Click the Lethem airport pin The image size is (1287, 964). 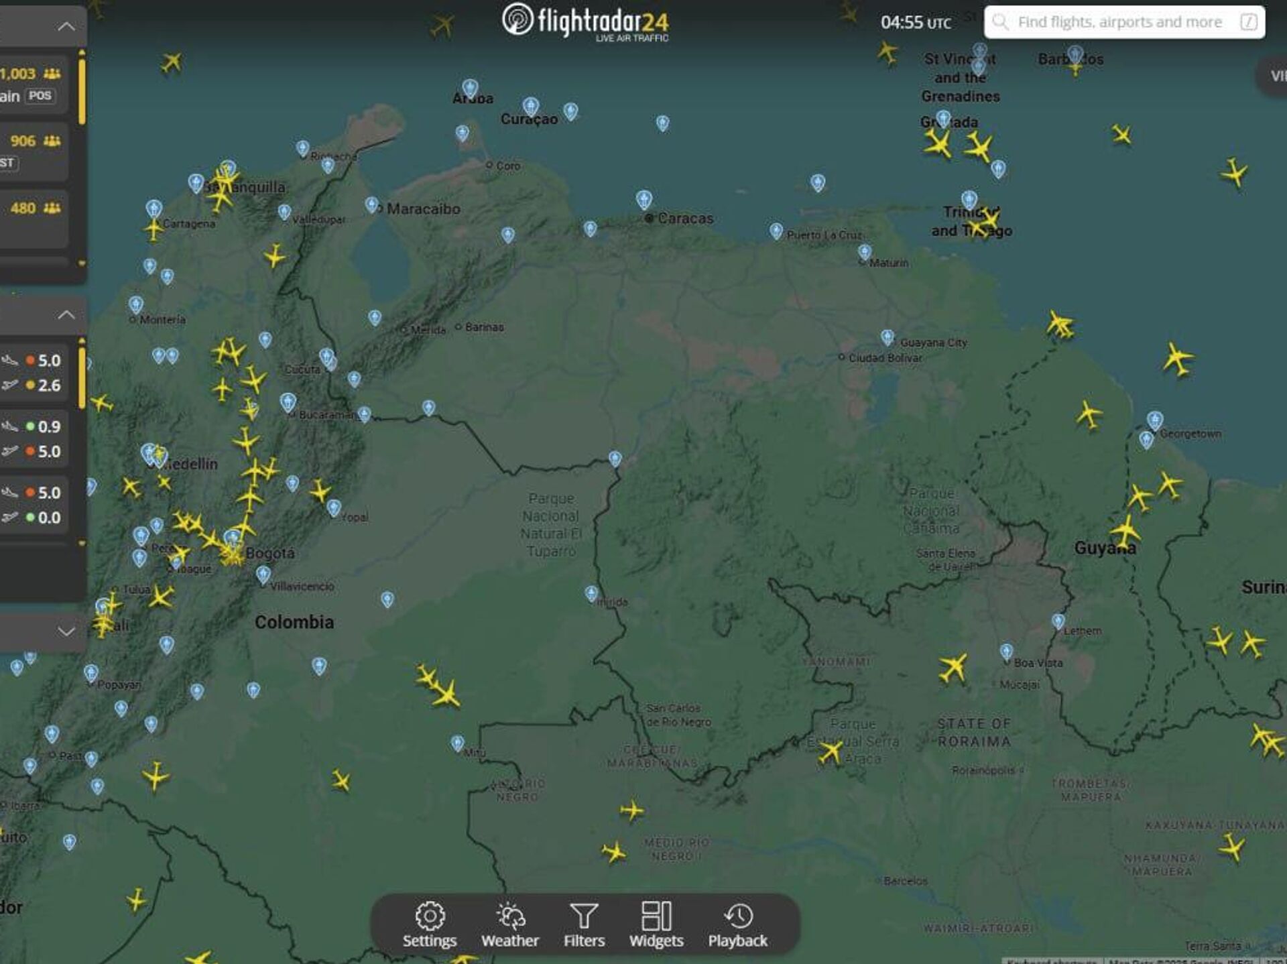1058,621
